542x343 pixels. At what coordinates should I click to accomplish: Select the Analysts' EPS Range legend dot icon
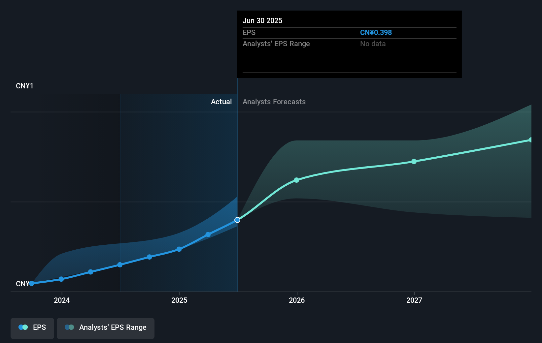pos(69,327)
